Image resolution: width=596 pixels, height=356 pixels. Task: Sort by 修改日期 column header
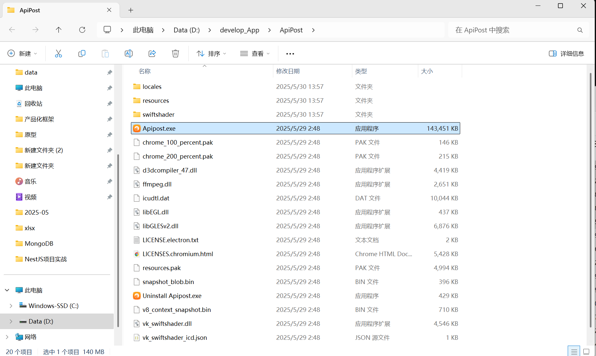(x=288, y=71)
